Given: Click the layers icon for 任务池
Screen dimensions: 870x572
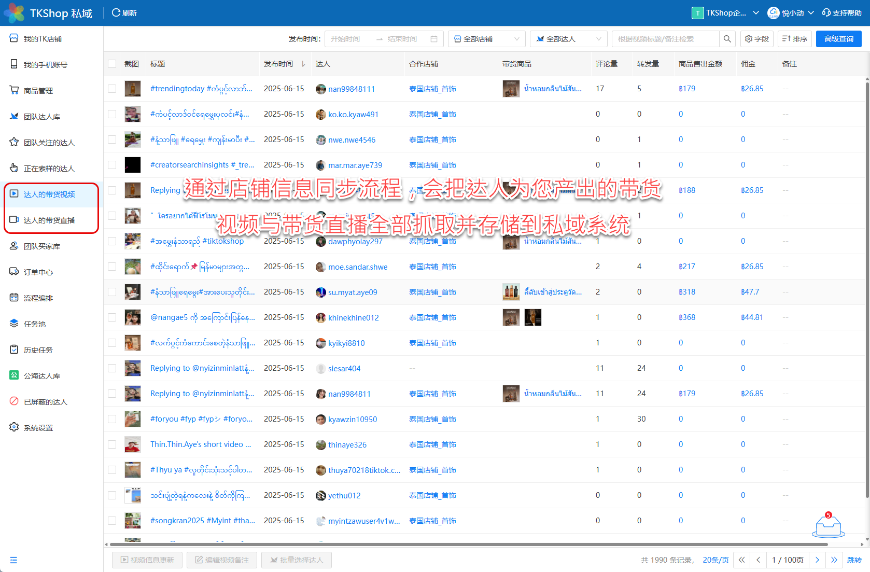Looking at the screenshot, I should coord(14,324).
